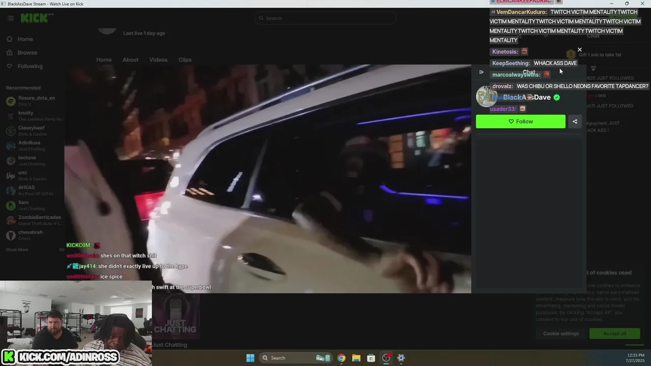
Task: Expand Show More under Recommended
Action: click(17, 250)
